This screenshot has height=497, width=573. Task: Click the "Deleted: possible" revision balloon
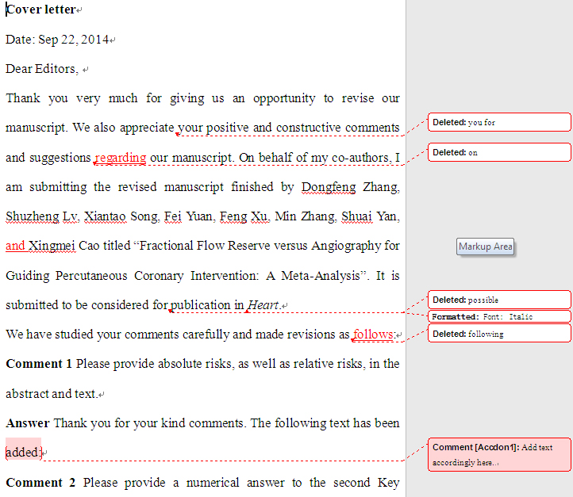[x=498, y=300]
